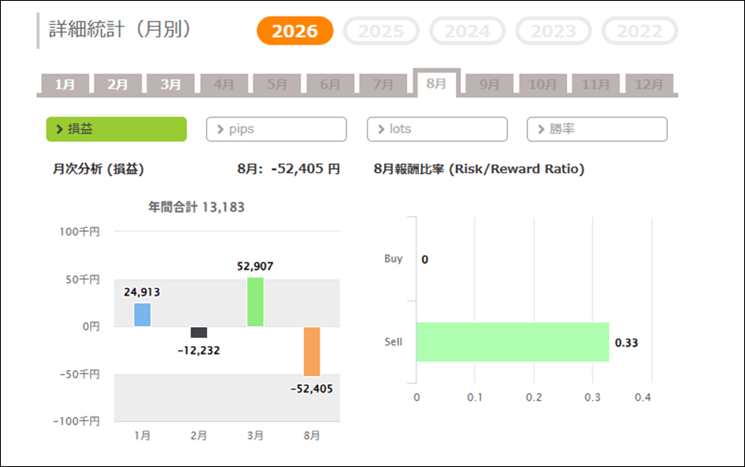Open the 9月 month tab
The width and height of the screenshot is (745, 467).
(489, 84)
